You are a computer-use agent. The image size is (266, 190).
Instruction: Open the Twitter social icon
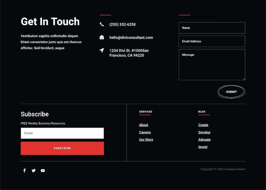point(34,170)
